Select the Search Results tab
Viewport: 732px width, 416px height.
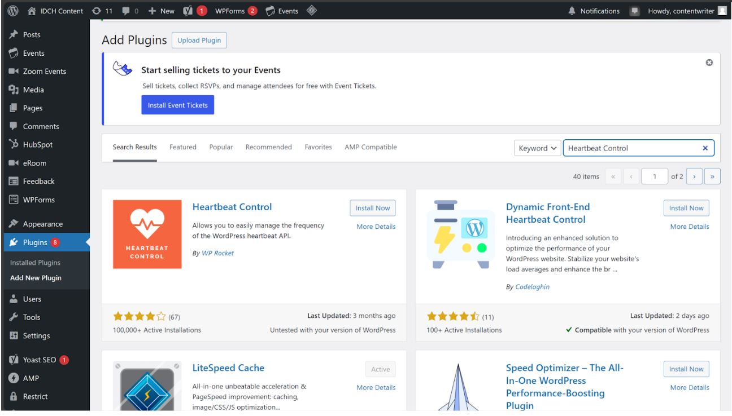tap(134, 147)
